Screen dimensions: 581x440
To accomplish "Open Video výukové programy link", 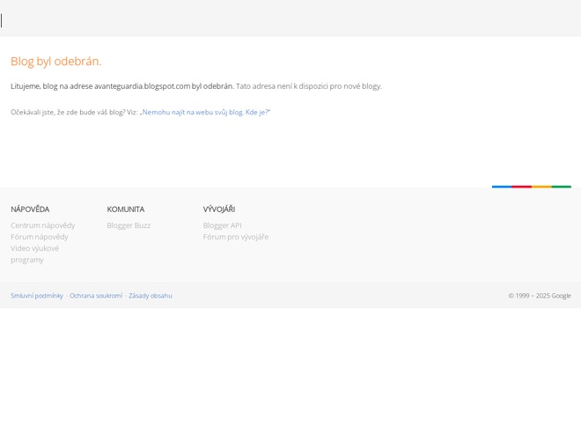I will [x=34, y=253].
